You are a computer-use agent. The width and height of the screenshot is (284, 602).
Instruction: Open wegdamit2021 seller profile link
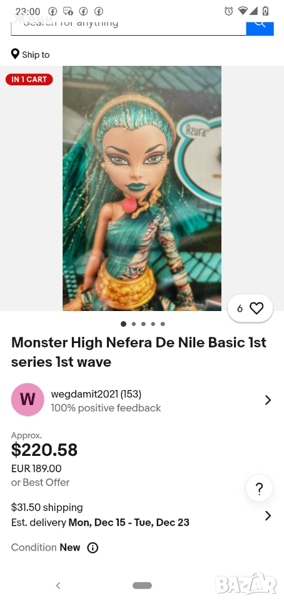(96, 394)
